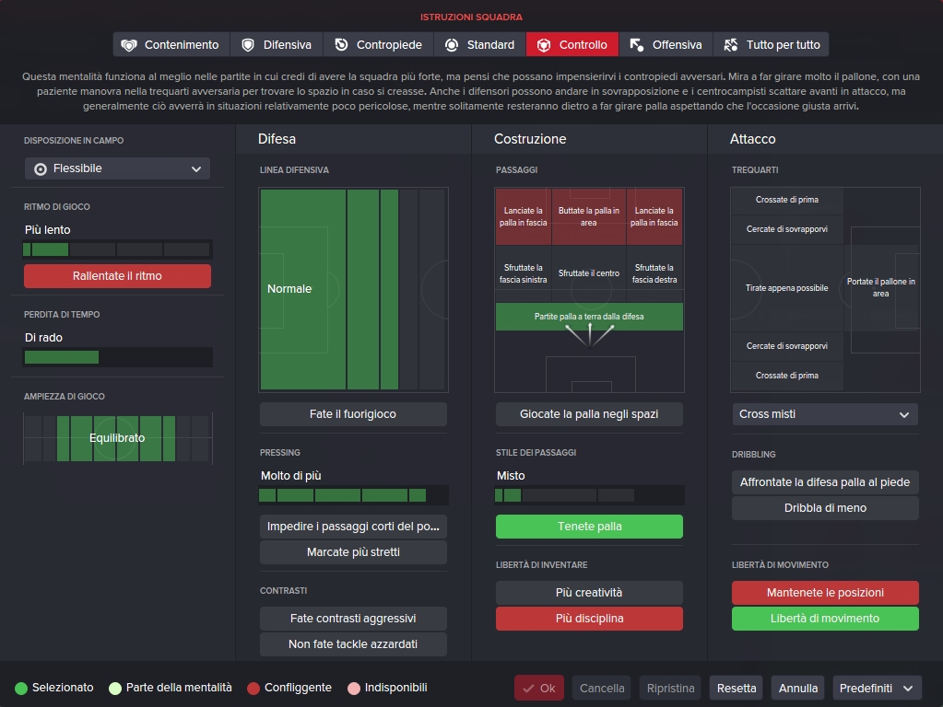The width and height of the screenshot is (943, 707).
Task: Enable Marcate più stretti
Action: [353, 552]
